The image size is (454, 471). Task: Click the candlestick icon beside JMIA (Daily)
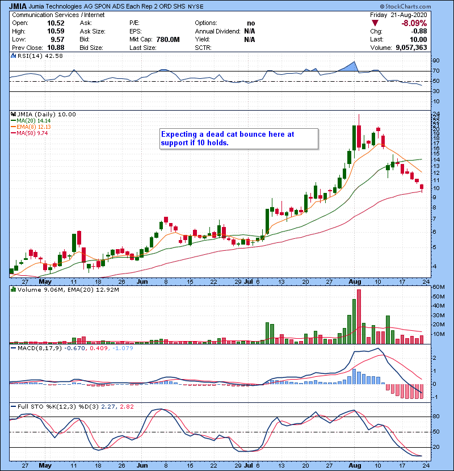(x=13, y=114)
